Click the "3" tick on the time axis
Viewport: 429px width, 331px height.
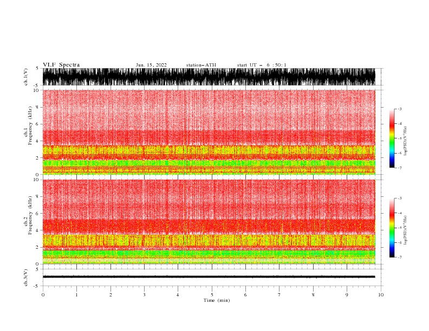click(x=144, y=295)
